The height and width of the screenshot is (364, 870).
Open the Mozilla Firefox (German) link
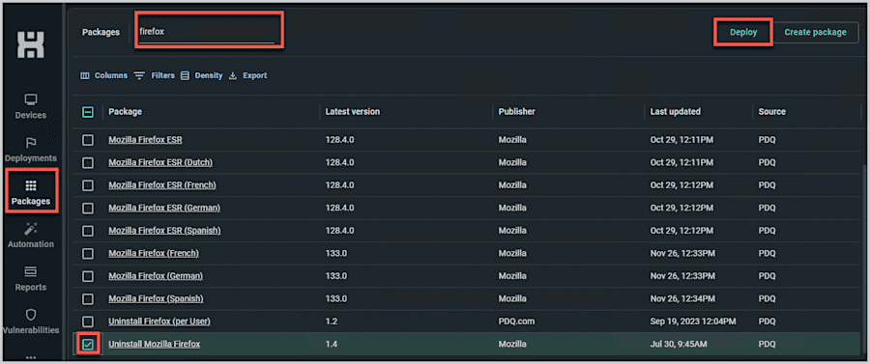coord(156,276)
